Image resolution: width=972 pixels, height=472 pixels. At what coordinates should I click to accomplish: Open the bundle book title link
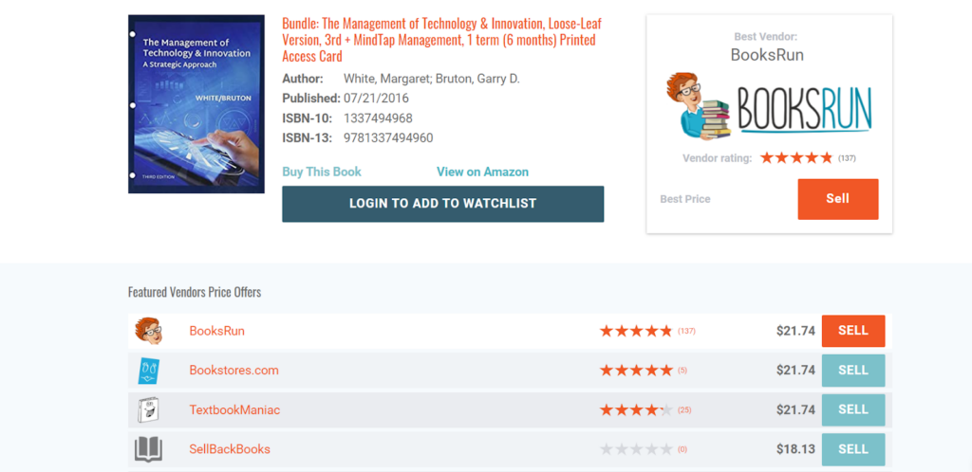(x=441, y=40)
